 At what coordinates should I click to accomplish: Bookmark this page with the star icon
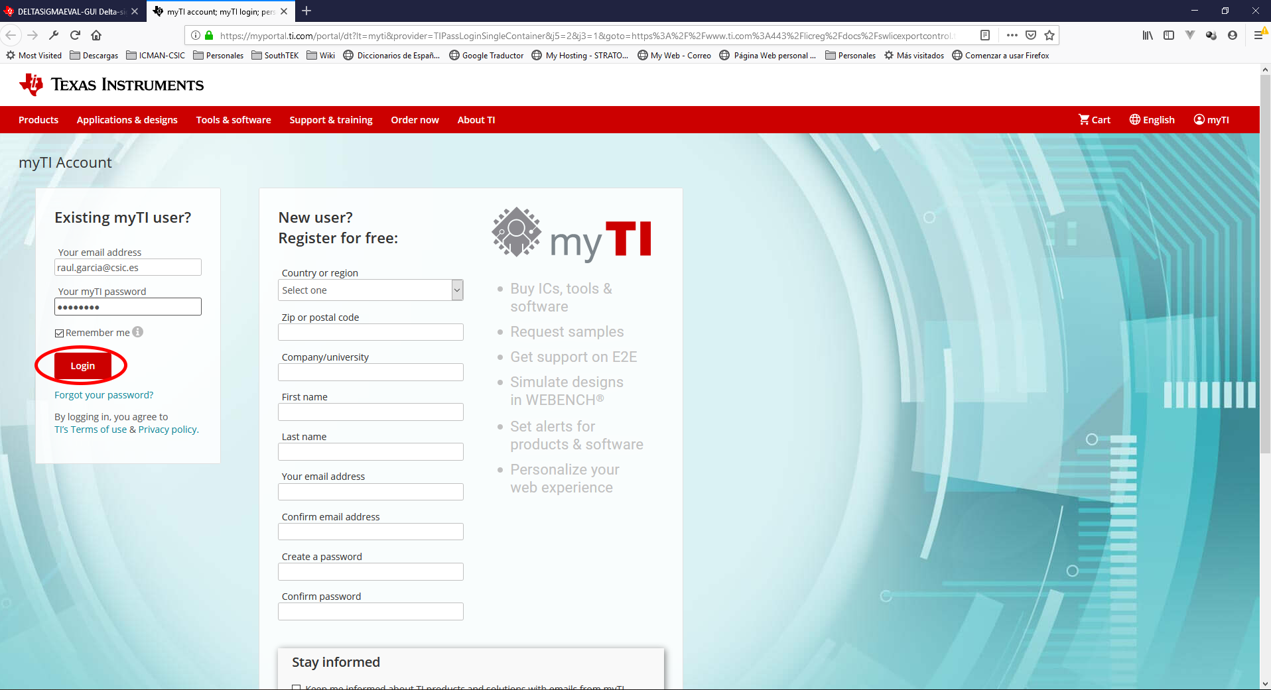1049,35
